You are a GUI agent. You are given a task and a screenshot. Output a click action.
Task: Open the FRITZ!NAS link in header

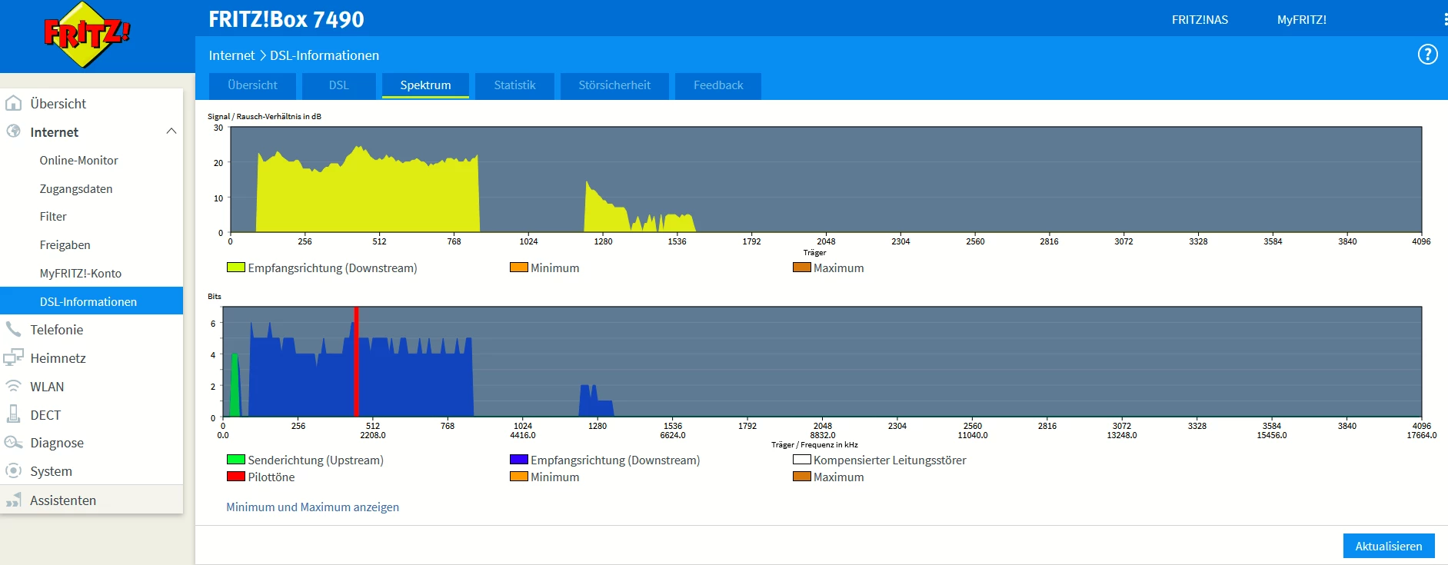click(x=1199, y=20)
